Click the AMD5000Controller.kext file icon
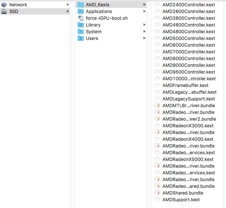 [x=157, y=38]
